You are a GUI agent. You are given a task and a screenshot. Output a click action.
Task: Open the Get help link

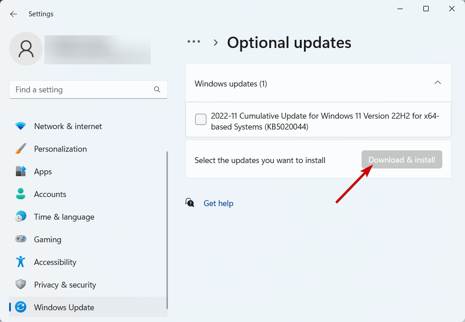pyautogui.click(x=218, y=203)
